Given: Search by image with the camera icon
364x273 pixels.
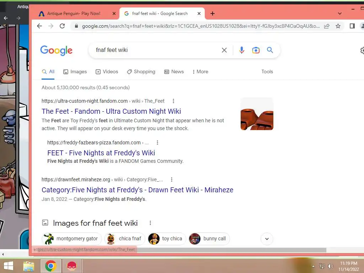Looking at the screenshot, I should click(x=256, y=50).
